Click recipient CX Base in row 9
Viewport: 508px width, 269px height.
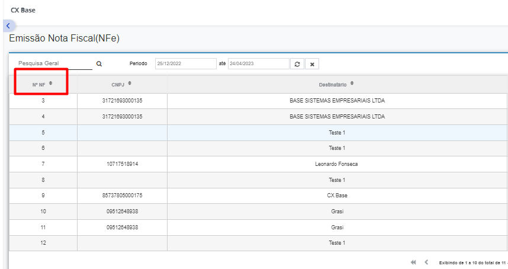[x=337, y=196]
